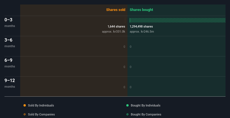Click the bought zero value in 9–12 months row

click(x=131, y=87)
